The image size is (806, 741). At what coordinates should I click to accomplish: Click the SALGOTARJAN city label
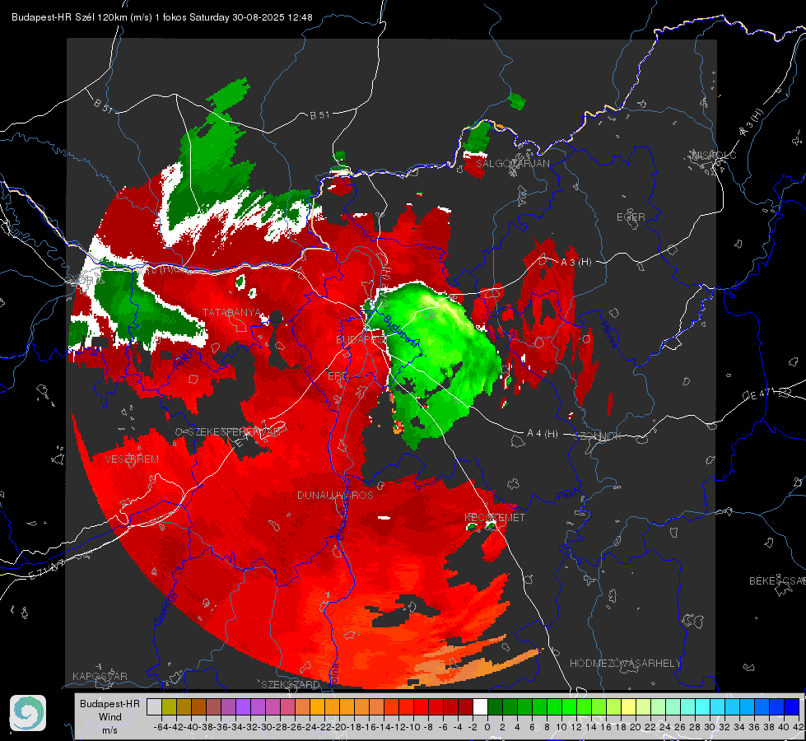(512, 164)
